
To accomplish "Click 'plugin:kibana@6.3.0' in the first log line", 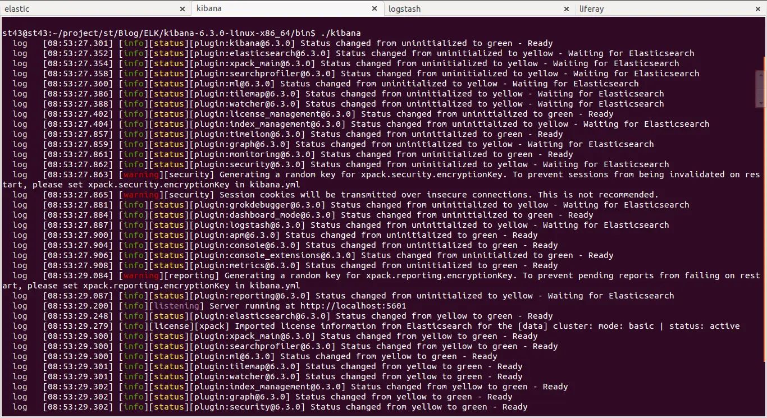I will [x=243, y=43].
